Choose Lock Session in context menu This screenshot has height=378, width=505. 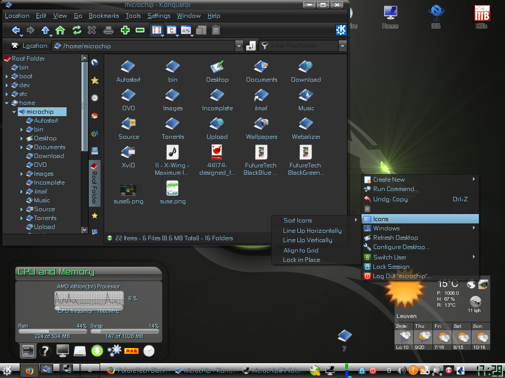click(x=420, y=267)
